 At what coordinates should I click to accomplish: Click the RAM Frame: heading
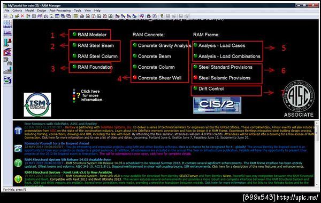(x=206, y=35)
